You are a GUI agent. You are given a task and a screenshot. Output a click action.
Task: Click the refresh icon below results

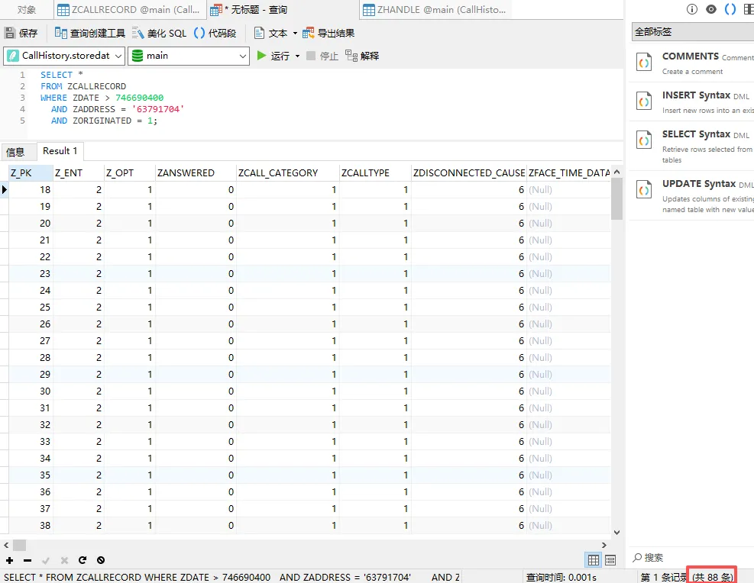pos(83,560)
